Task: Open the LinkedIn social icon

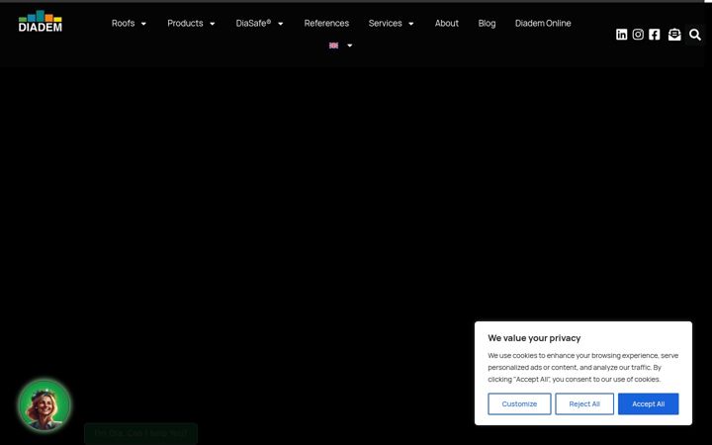Action: point(621,35)
